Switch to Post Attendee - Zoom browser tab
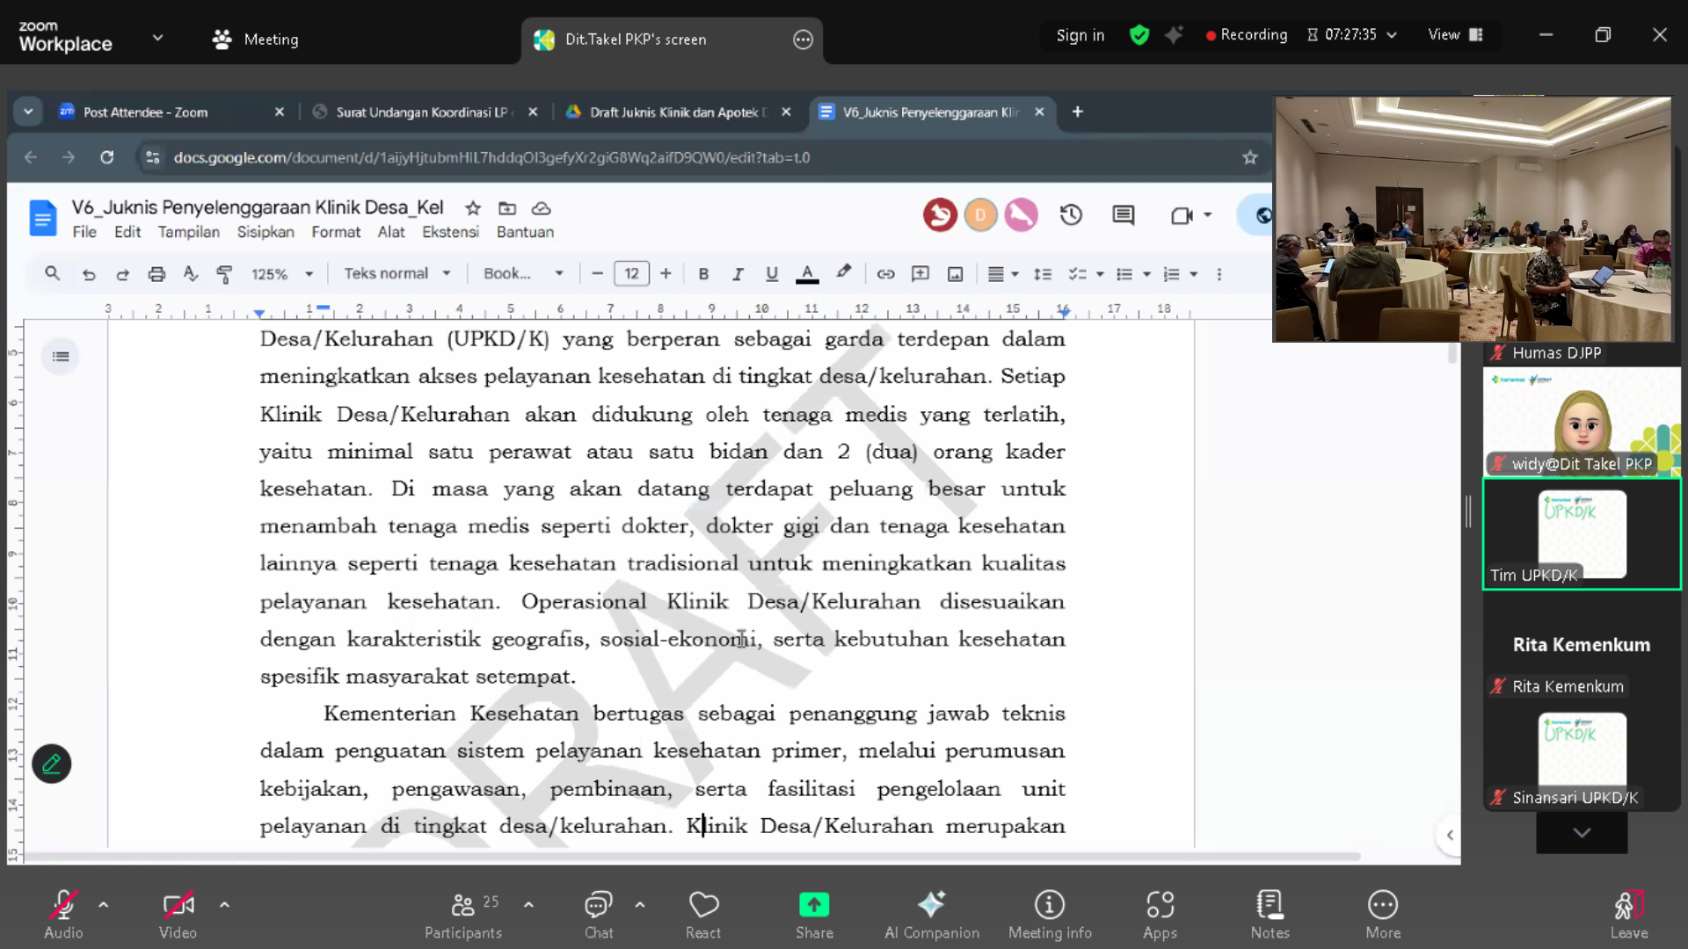Image resolution: width=1688 pixels, height=949 pixels. click(x=171, y=112)
